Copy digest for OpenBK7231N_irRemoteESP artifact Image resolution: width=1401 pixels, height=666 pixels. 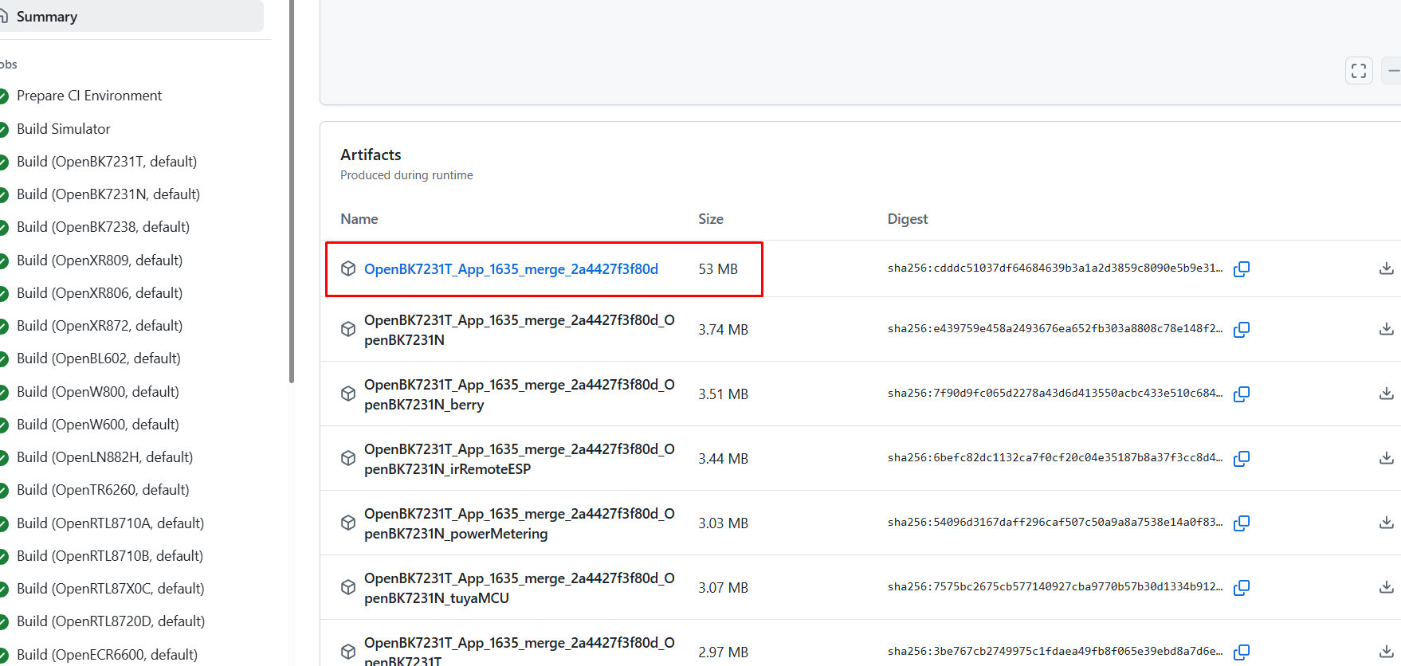1242,459
